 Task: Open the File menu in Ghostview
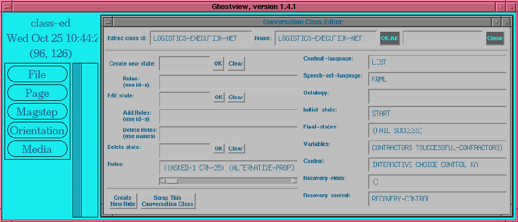click(37, 74)
